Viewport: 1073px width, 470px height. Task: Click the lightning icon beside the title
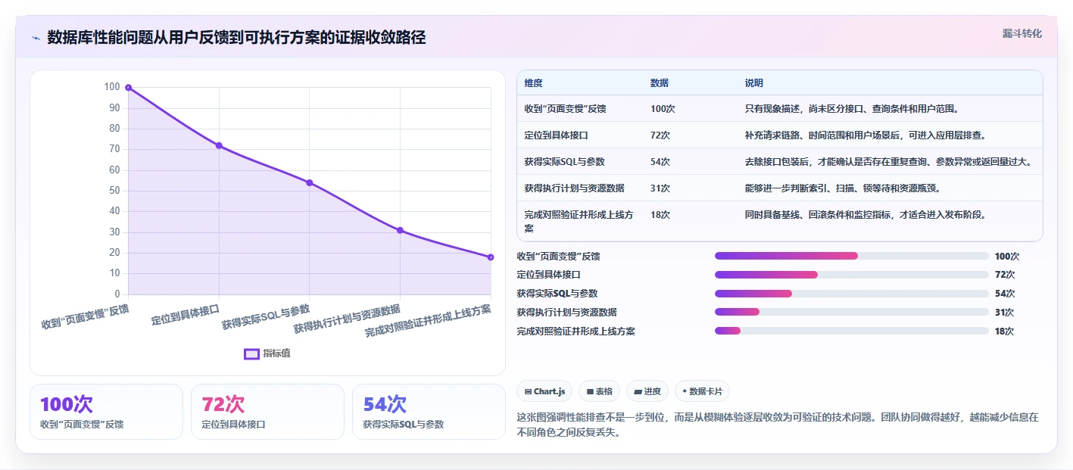point(36,38)
